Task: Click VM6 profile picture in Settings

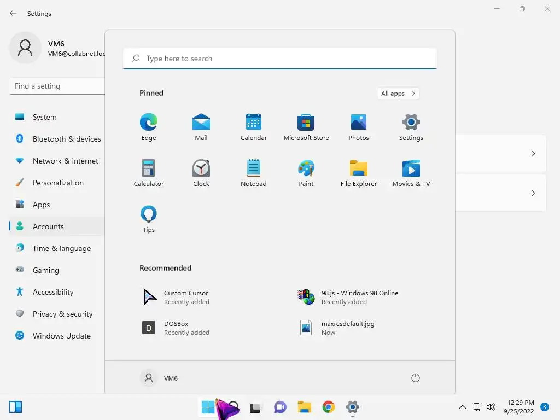Action: [x=25, y=48]
